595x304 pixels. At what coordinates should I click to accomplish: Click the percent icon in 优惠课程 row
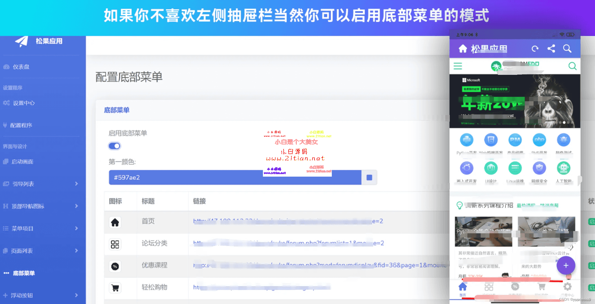pos(115,266)
